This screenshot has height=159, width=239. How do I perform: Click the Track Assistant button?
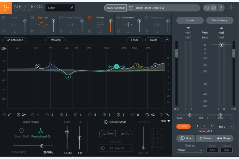point(115,8)
